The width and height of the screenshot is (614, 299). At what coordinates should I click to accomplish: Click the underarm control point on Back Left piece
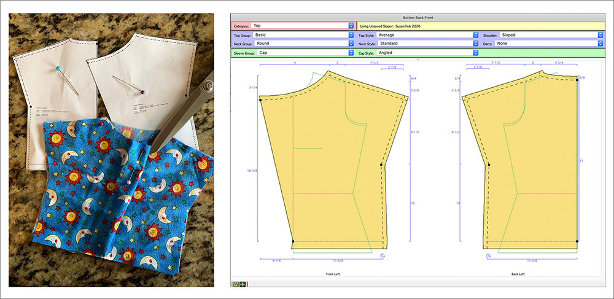tap(489, 165)
